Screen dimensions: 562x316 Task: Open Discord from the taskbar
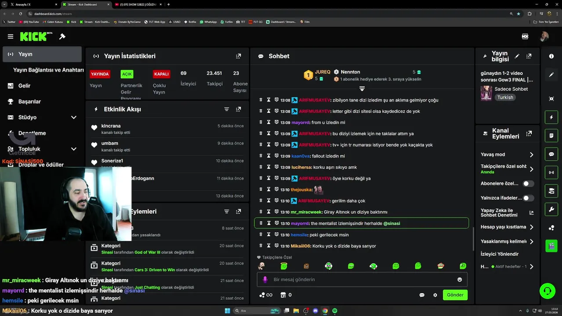coord(316,311)
